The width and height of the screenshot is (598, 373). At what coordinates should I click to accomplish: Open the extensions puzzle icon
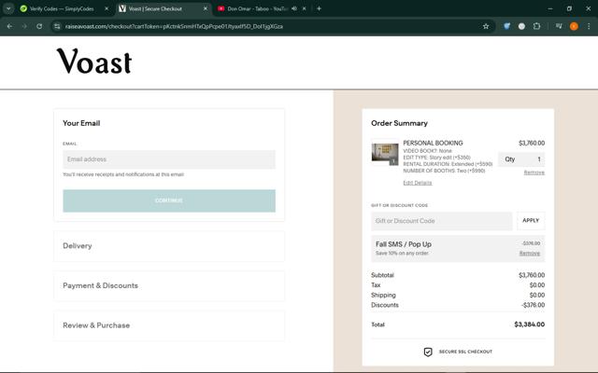coord(536,26)
